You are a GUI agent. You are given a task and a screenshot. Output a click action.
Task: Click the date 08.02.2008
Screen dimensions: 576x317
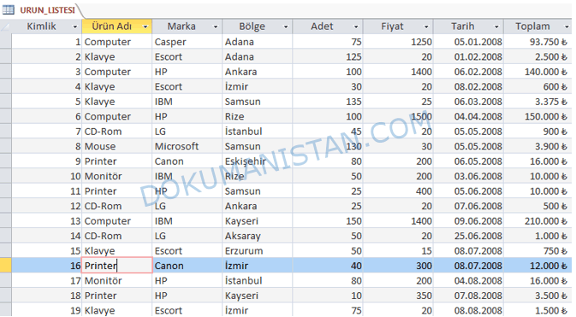[468, 86]
